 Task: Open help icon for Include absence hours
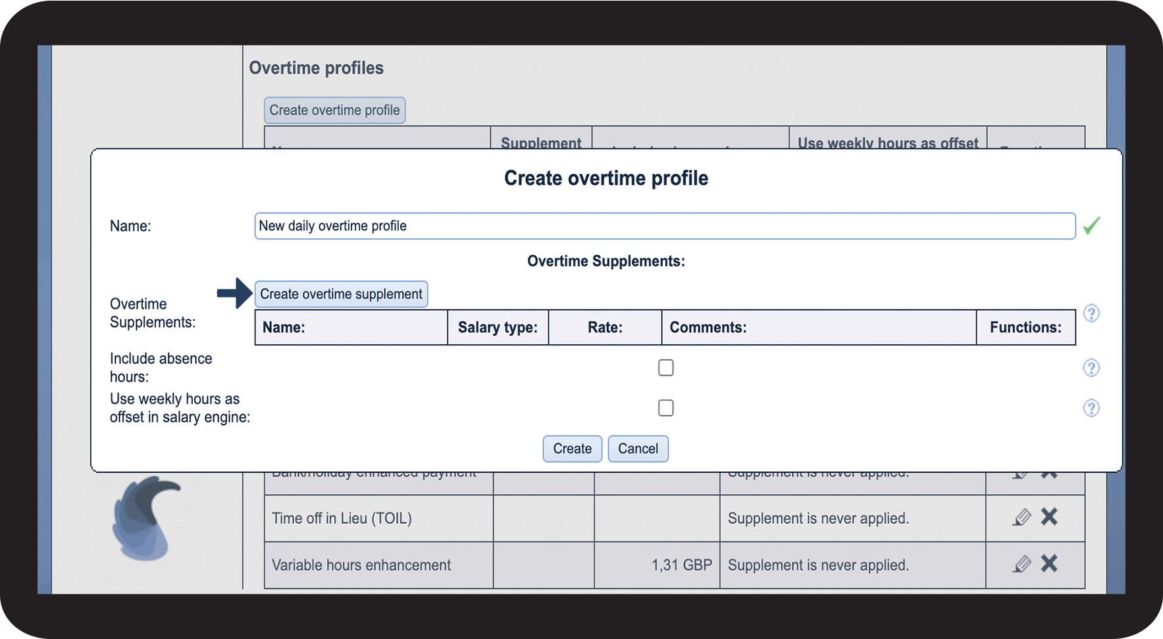1091,368
